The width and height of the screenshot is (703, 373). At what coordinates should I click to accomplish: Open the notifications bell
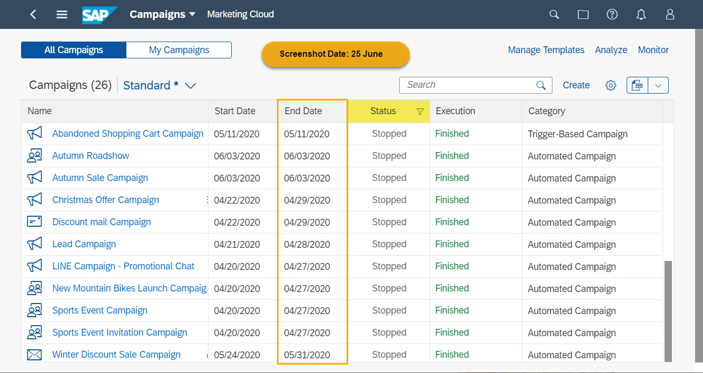click(641, 14)
